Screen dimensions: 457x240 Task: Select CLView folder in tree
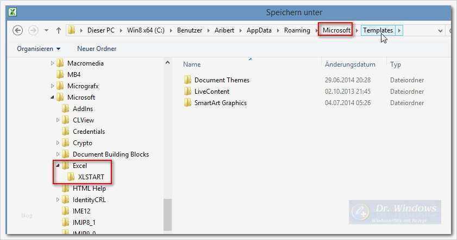(x=83, y=120)
